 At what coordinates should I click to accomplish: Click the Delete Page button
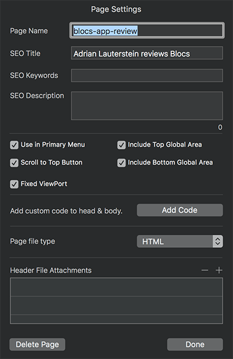tap(37, 344)
